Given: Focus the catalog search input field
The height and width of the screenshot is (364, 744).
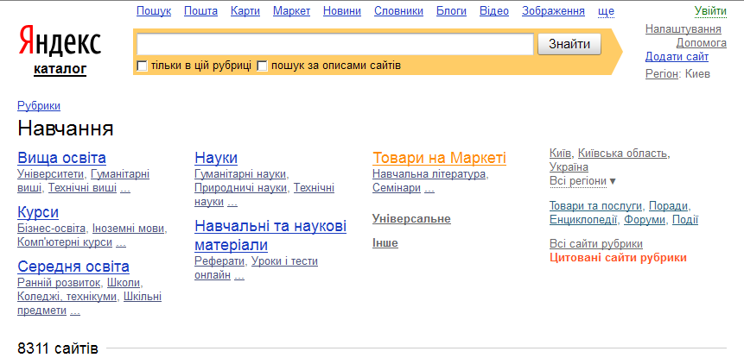Looking at the screenshot, I should coord(335,45).
